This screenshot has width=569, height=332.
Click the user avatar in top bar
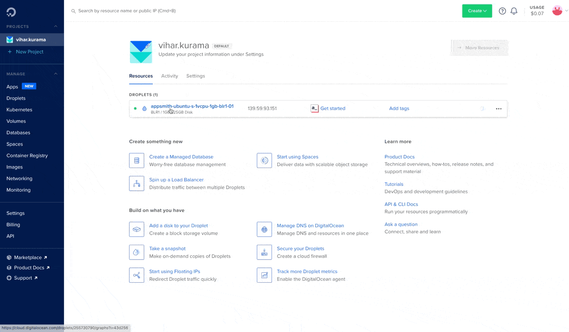(557, 10)
